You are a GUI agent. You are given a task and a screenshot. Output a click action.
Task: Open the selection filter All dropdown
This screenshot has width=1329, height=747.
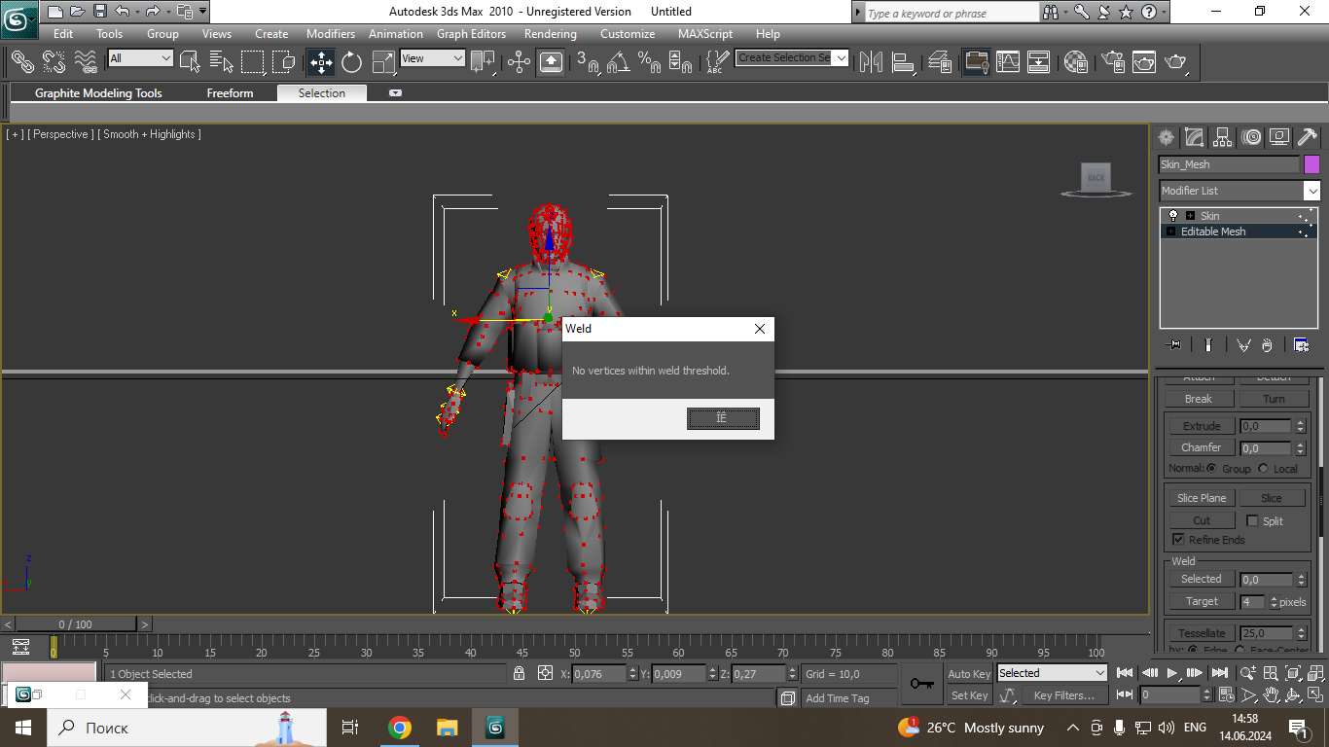[x=140, y=58]
